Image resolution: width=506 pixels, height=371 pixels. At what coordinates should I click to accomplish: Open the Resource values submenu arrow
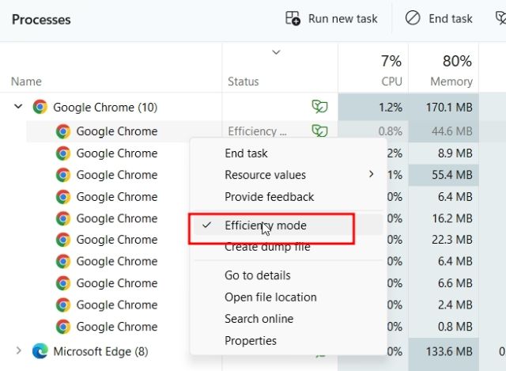[372, 174]
